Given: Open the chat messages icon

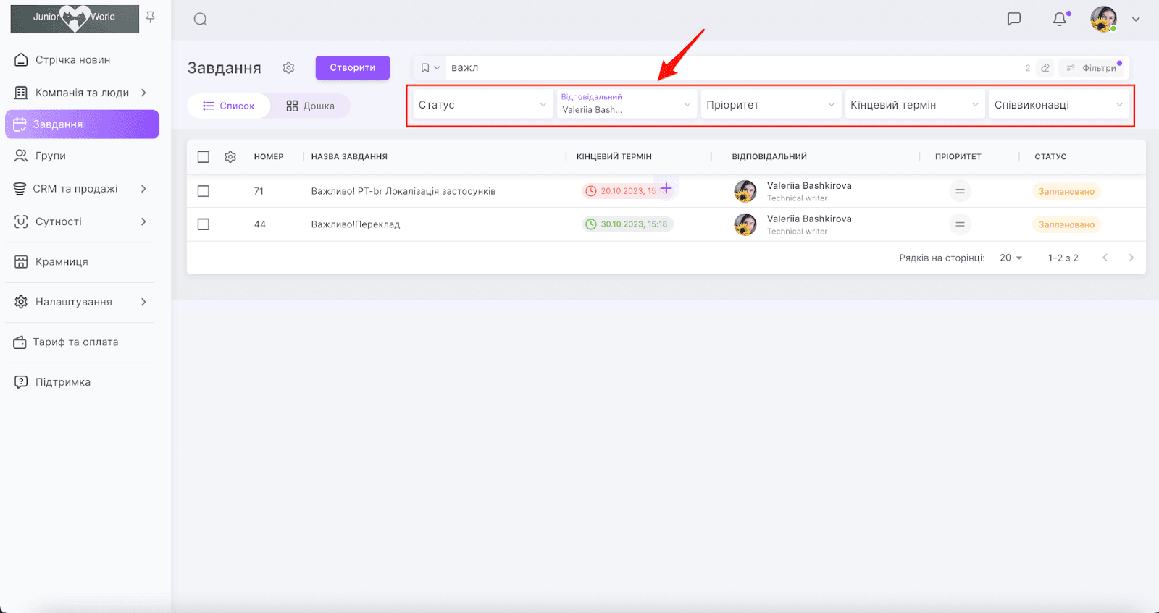Looking at the screenshot, I should click(1014, 19).
